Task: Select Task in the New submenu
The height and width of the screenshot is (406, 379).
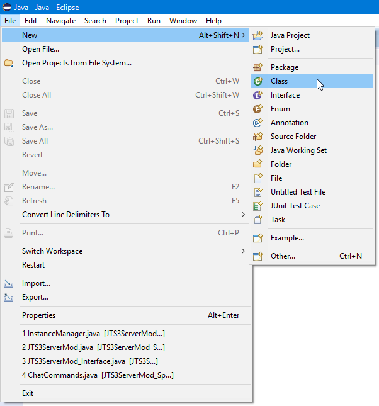Action: click(x=312, y=220)
